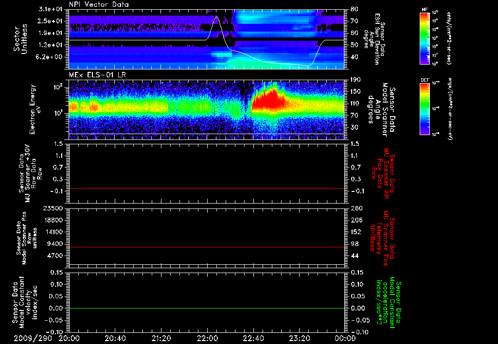The width and height of the screenshot is (498, 344).
Task: Click the 2009/290 20:00 start time label
Action: (x=47, y=339)
